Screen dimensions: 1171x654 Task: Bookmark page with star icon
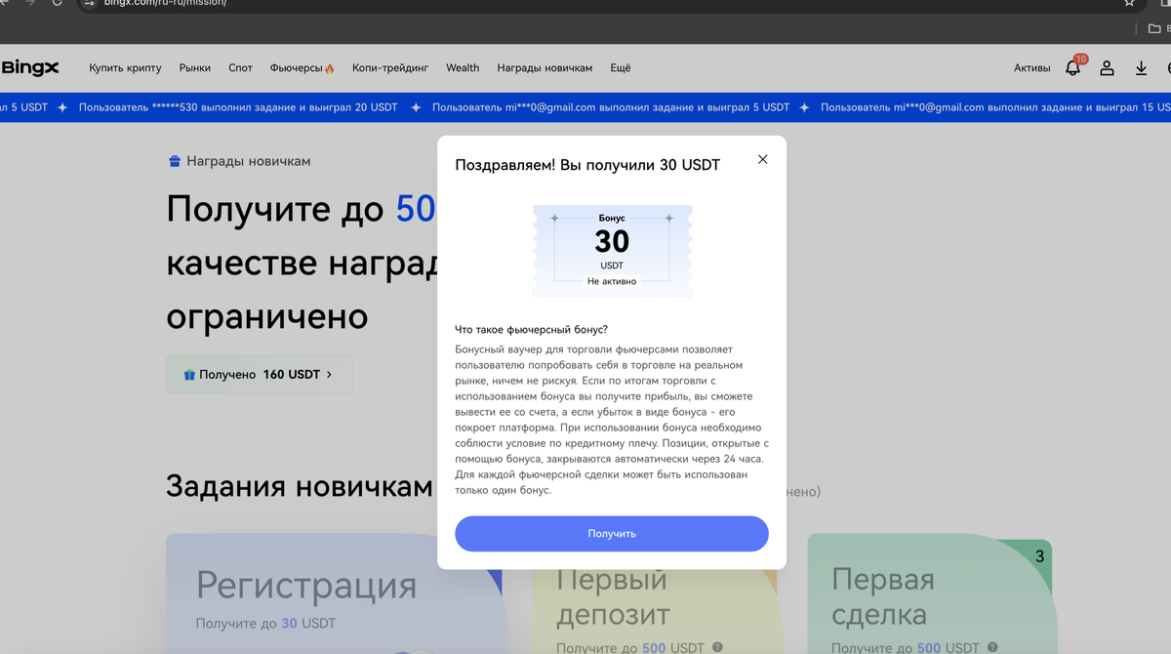click(1130, 3)
